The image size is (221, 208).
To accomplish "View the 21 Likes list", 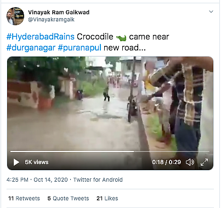I will (107, 198).
